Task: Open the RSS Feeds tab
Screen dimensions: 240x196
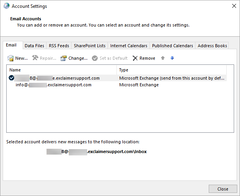Action: (x=59, y=46)
